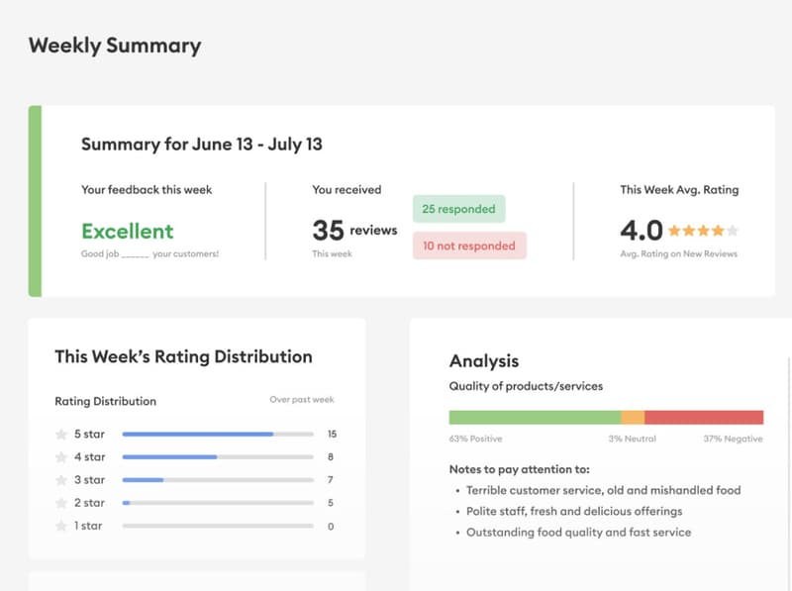Select the 3 star rating progress bar
This screenshot has width=792, height=591.
[x=217, y=479]
